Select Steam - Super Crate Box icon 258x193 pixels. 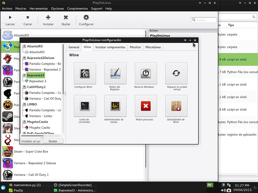click(x=8, y=151)
